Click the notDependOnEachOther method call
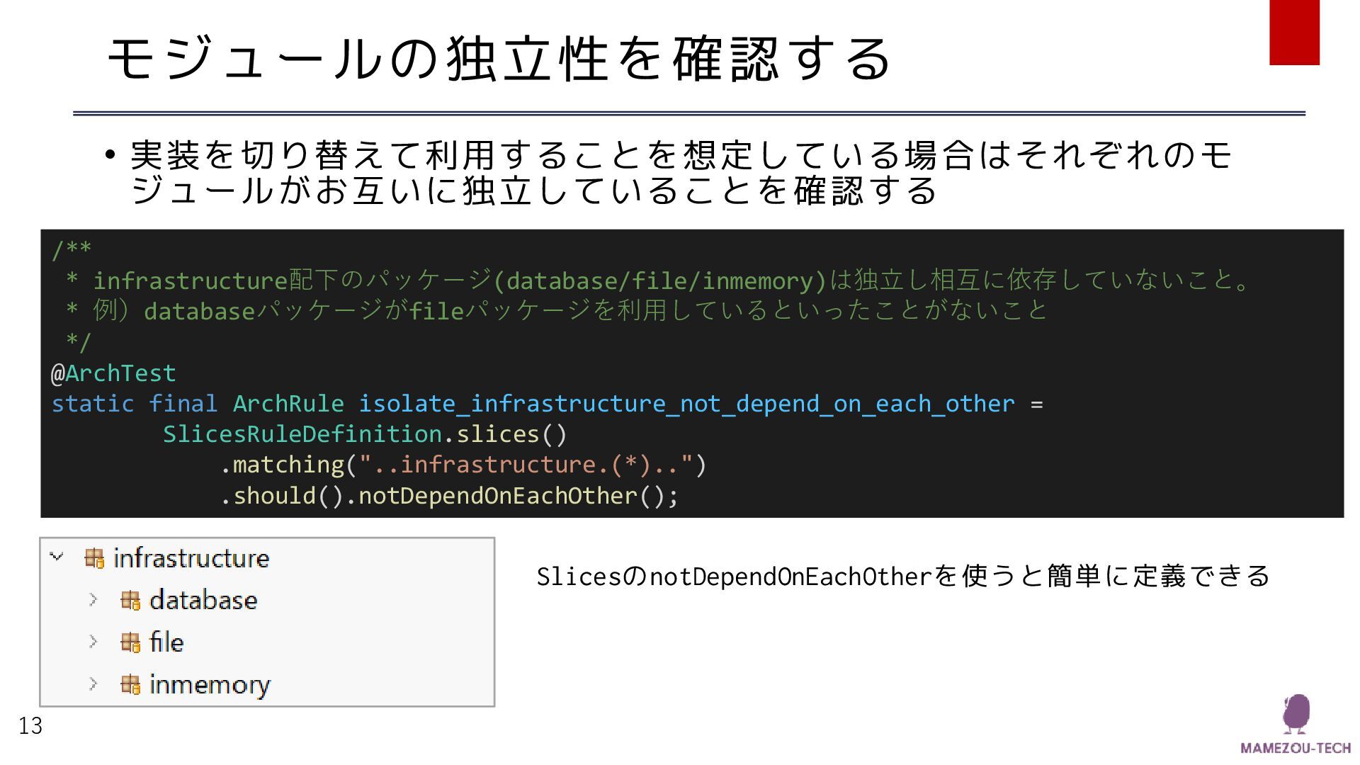This screenshot has width=1360, height=765. (497, 496)
